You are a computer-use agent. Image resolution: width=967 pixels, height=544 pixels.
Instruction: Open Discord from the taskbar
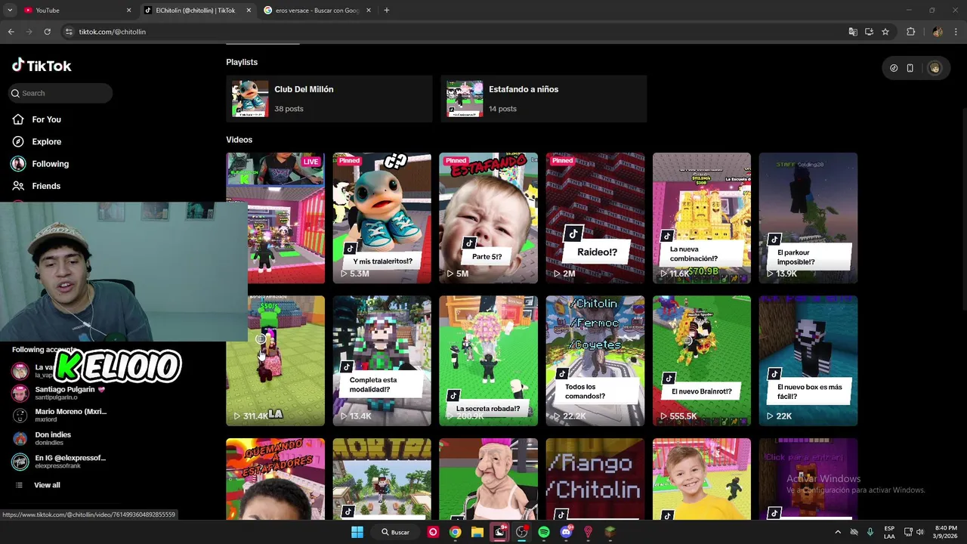pyautogui.click(x=567, y=532)
